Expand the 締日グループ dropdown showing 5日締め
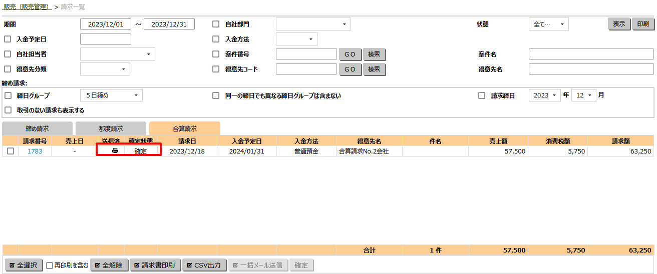 tap(111, 95)
